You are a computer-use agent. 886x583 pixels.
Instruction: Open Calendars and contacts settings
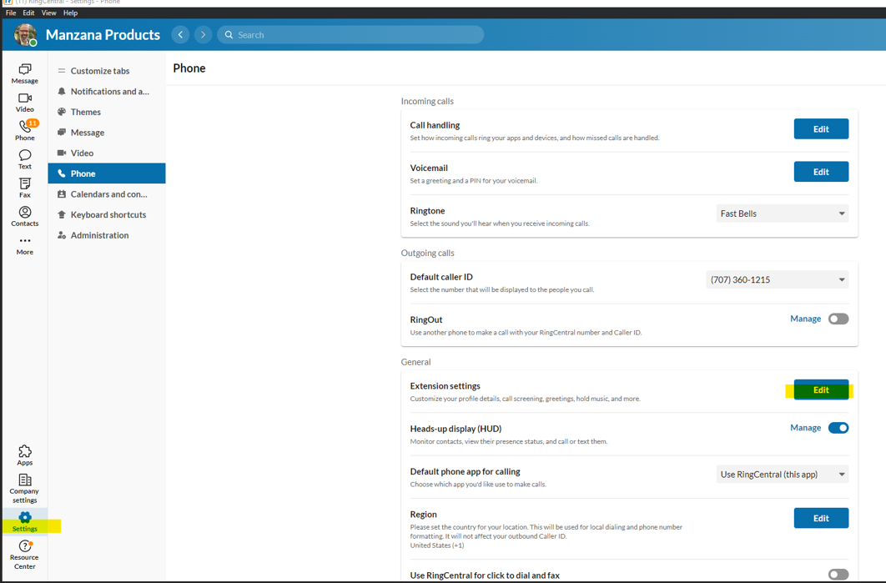[106, 193]
